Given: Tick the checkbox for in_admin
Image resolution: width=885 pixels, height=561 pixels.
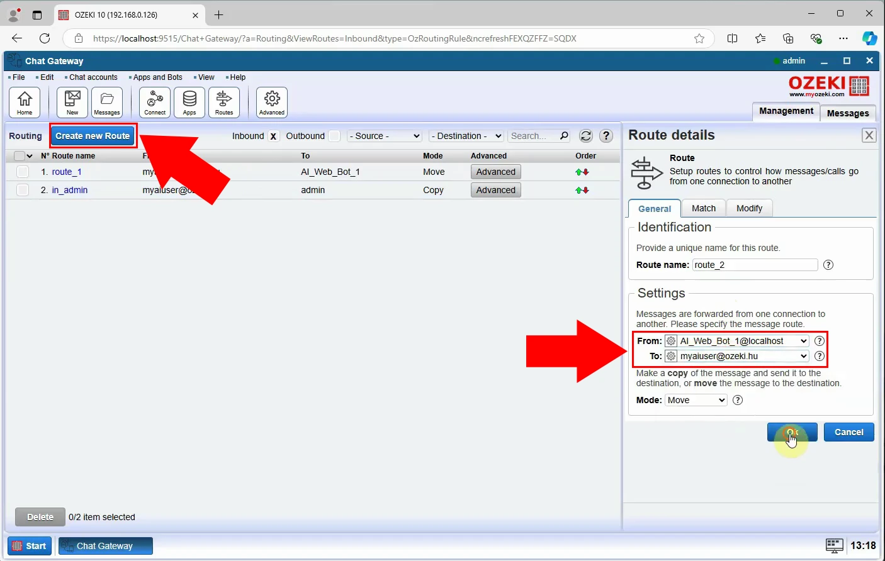Looking at the screenshot, I should (23, 190).
